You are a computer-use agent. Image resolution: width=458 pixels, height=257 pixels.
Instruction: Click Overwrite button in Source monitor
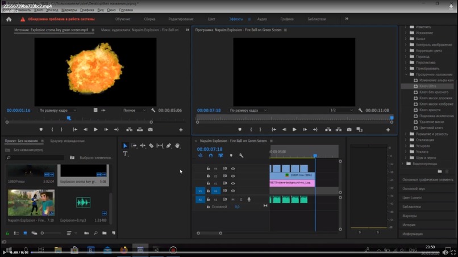coord(140,129)
